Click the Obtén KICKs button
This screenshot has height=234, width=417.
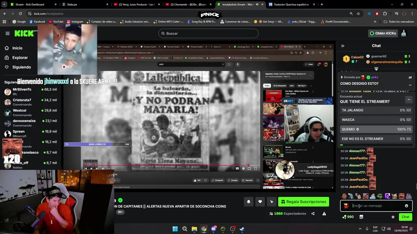point(383,33)
